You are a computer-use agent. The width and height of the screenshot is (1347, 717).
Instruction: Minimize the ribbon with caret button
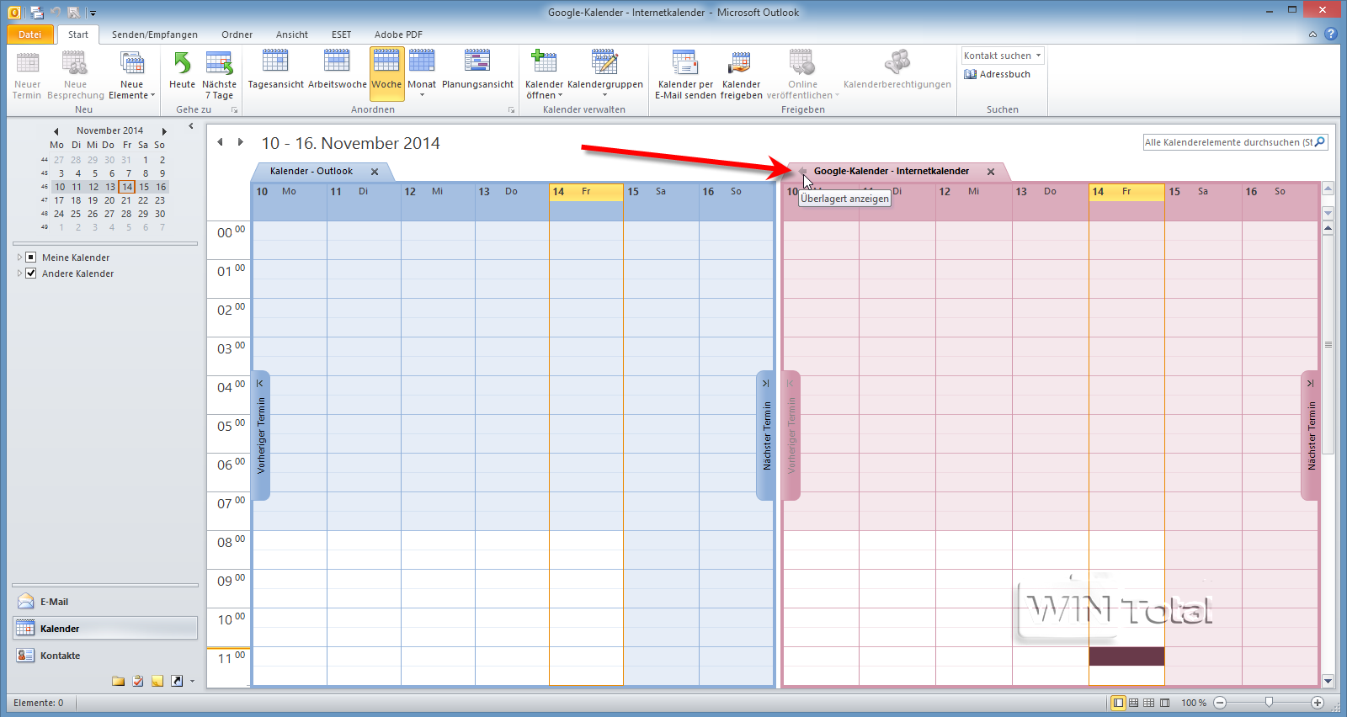(1312, 35)
